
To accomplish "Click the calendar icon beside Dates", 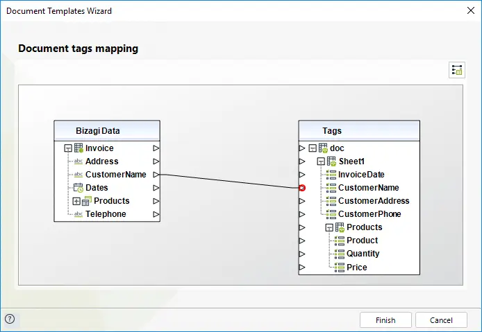I will 78,187.
